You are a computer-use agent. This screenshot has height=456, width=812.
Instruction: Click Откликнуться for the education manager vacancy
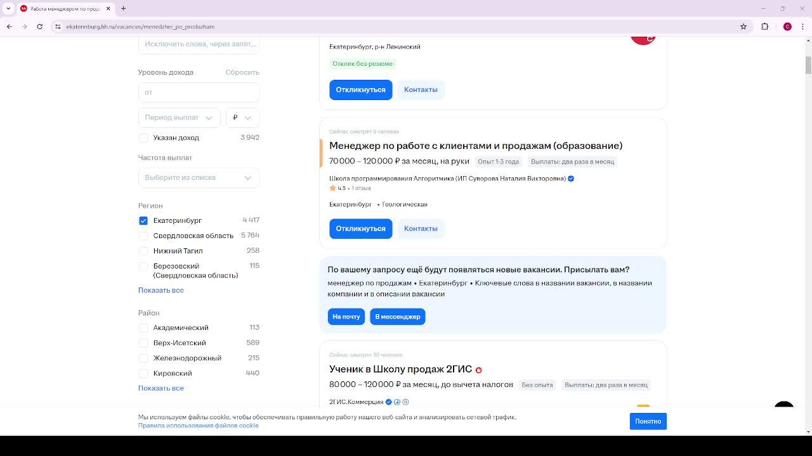click(x=360, y=229)
